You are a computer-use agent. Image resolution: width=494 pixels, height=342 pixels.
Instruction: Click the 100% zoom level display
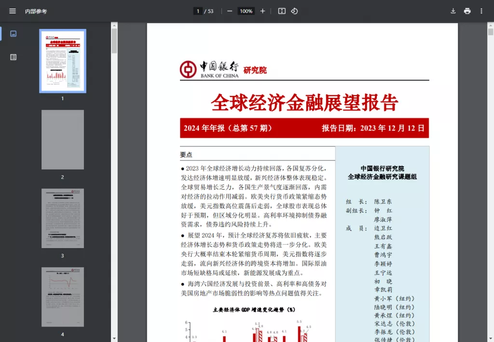coord(246,11)
